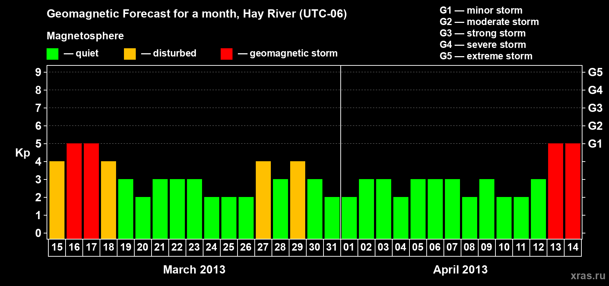Click the green quiet legend swatch
The image size is (609, 286).
click(x=52, y=54)
